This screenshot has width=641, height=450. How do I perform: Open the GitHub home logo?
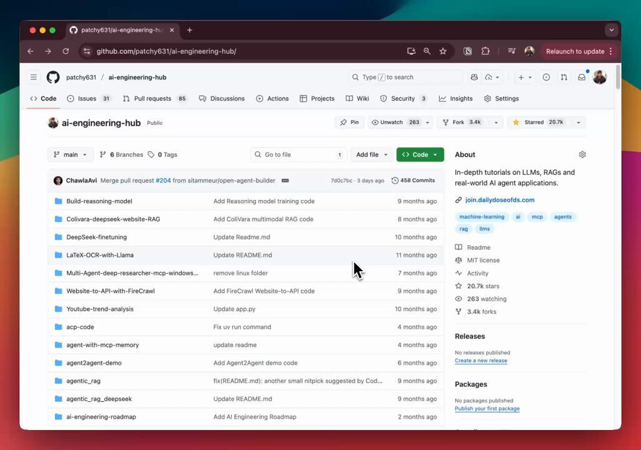point(52,77)
